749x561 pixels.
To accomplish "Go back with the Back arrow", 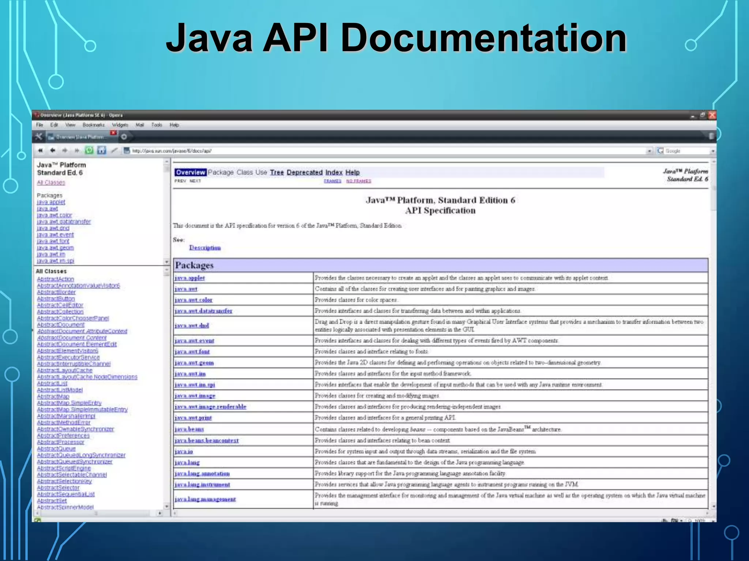I will pyautogui.click(x=53, y=150).
